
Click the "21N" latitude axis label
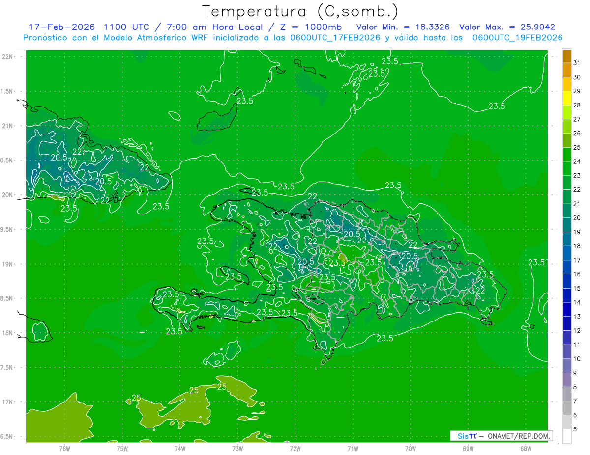(x=7, y=126)
